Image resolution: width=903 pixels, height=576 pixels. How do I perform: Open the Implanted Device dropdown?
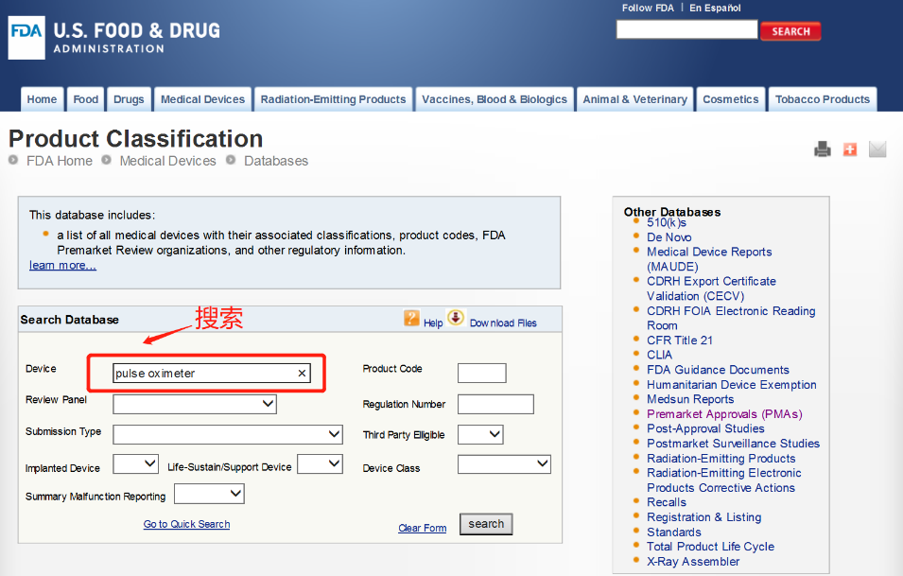coord(135,464)
